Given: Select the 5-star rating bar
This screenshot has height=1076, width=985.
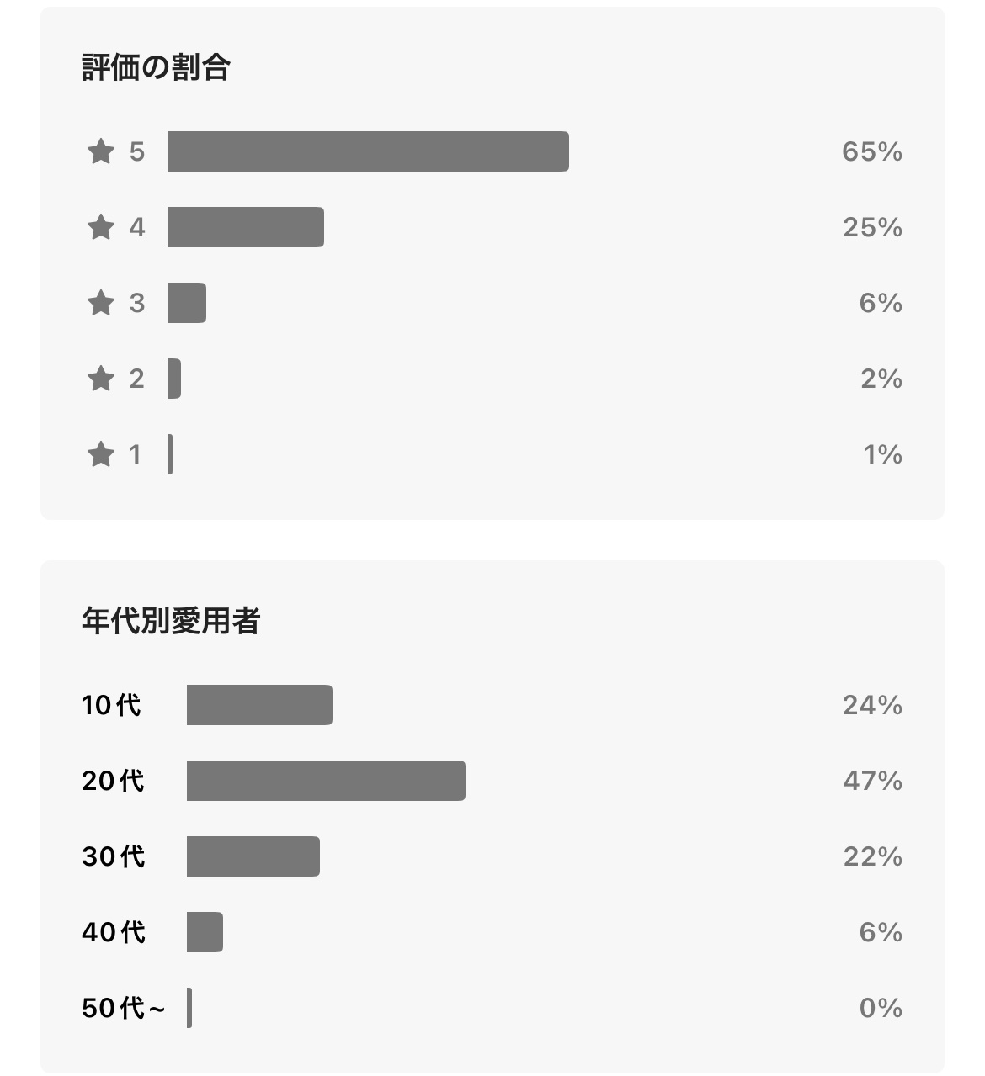Looking at the screenshot, I should [x=368, y=151].
